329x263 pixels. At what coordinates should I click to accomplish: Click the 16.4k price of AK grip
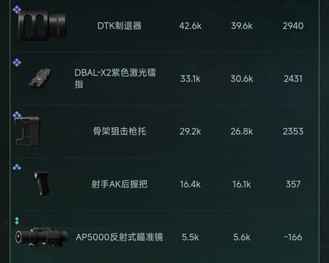[x=190, y=184]
